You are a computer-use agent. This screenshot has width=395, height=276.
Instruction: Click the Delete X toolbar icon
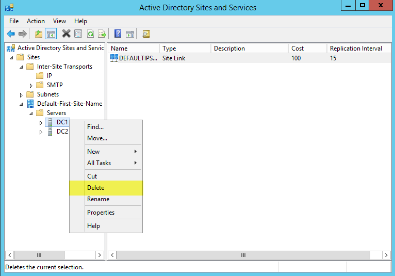[x=66, y=34]
